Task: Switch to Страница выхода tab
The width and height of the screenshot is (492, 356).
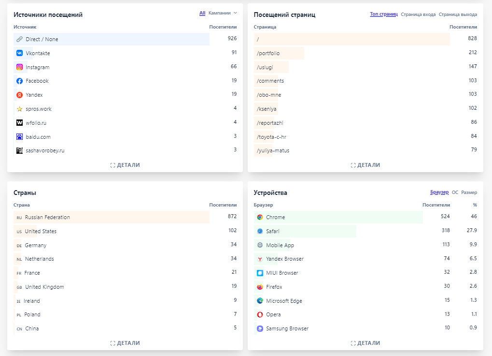Action: [458, 15]
